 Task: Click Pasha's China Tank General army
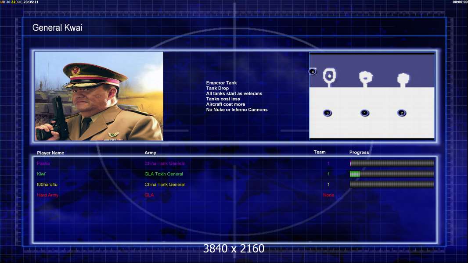(x=165, y=163)
